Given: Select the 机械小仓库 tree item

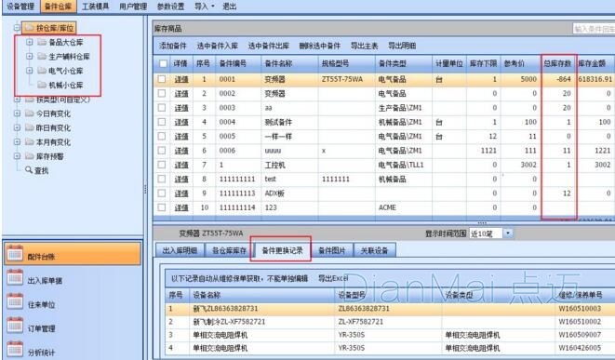Looking at the screenshot, I should click(65, 85).
